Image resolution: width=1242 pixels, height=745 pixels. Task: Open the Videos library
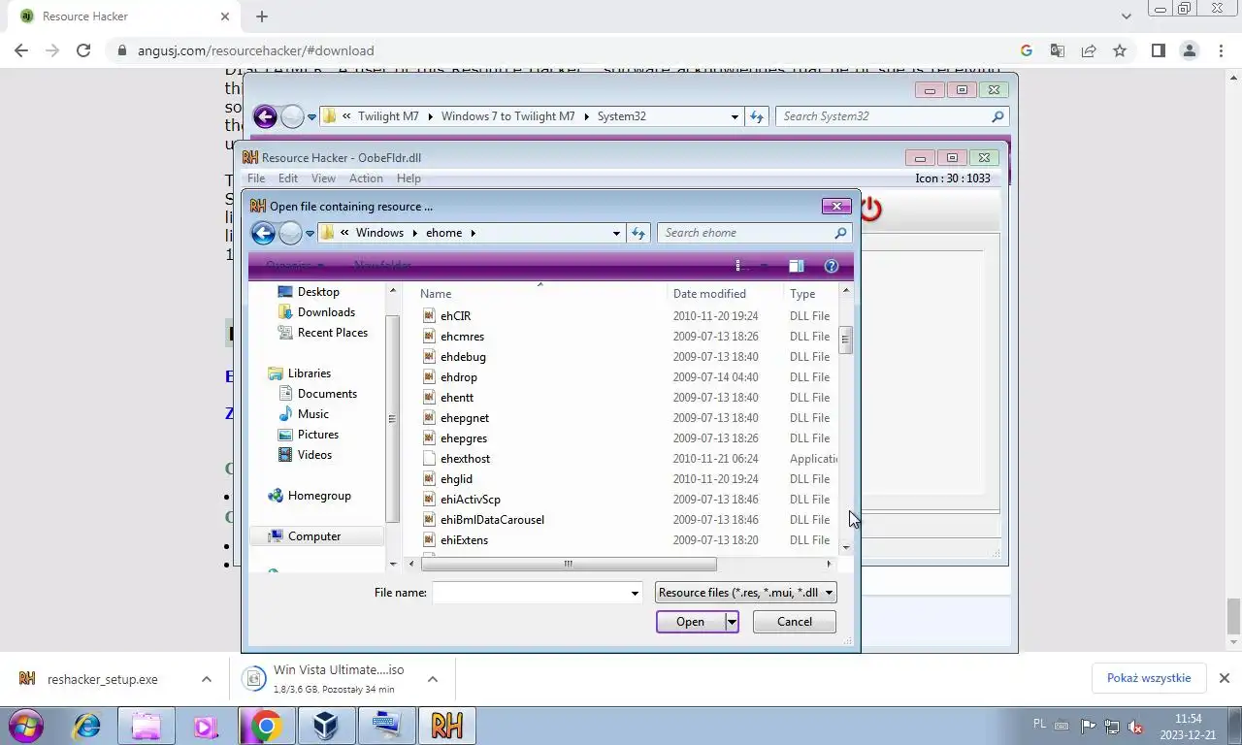tap(314, 455)
